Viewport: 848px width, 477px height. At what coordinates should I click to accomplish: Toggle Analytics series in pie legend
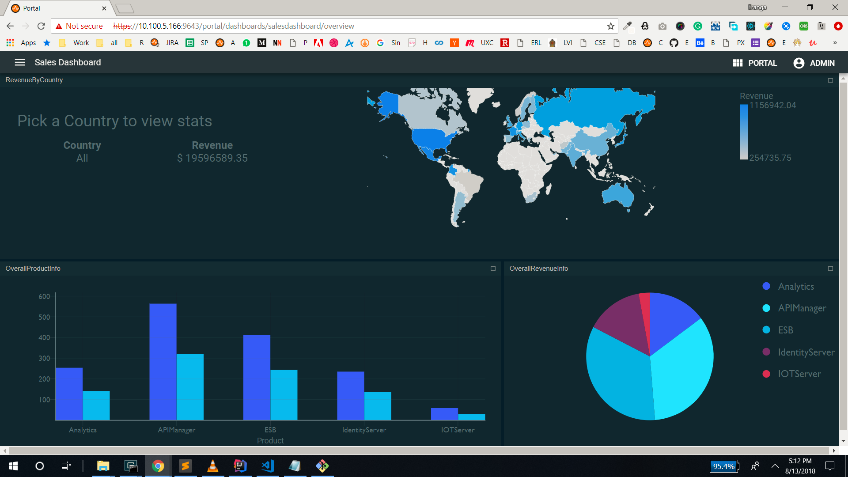tap(788, 286)
